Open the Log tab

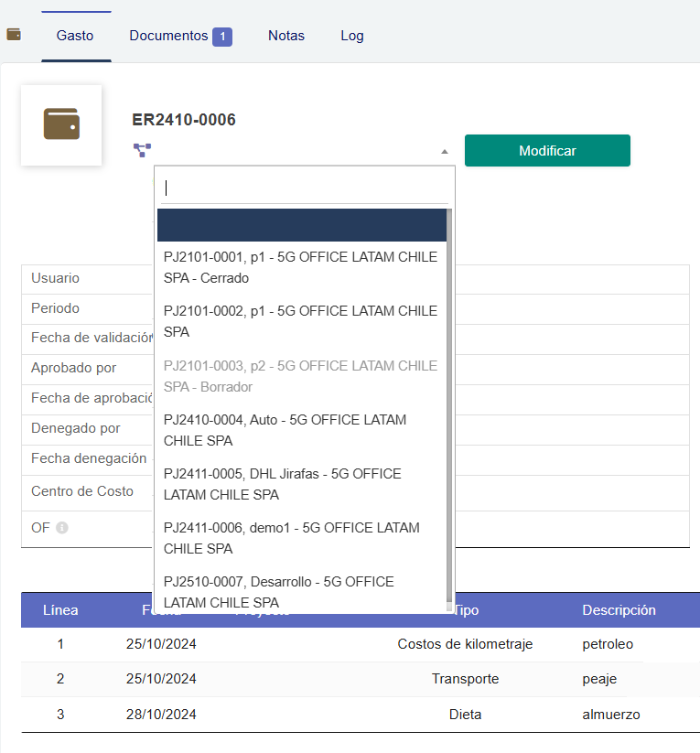[x=352, y=36]
